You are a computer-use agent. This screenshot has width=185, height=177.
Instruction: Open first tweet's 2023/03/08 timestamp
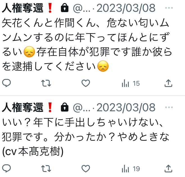(x=126, y=8)
